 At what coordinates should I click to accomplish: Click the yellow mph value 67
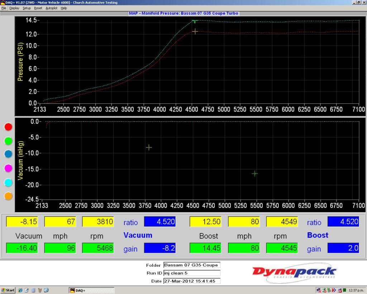[x=60, y=221]
